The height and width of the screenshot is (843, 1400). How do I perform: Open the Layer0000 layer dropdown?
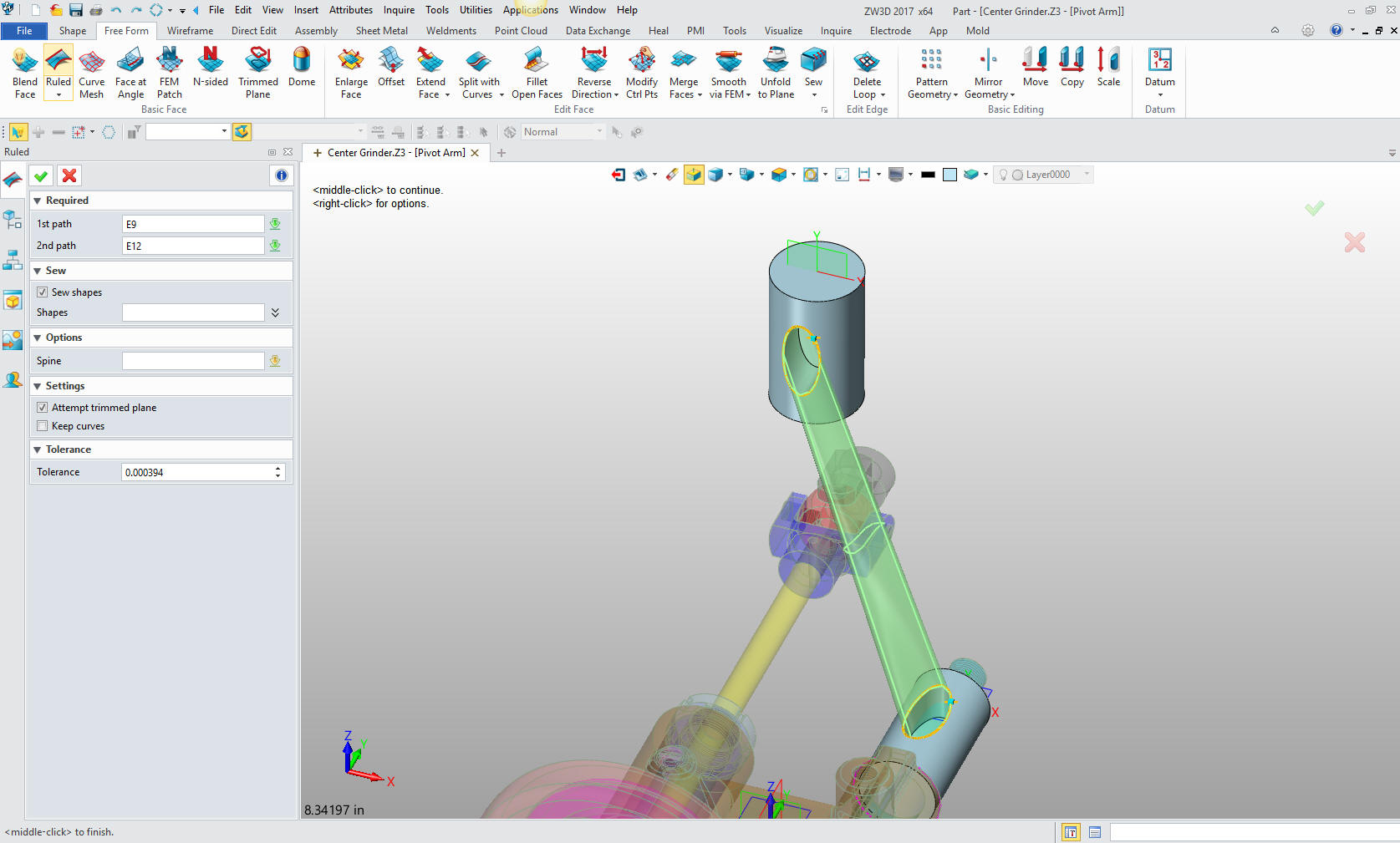pos(1087,175)
